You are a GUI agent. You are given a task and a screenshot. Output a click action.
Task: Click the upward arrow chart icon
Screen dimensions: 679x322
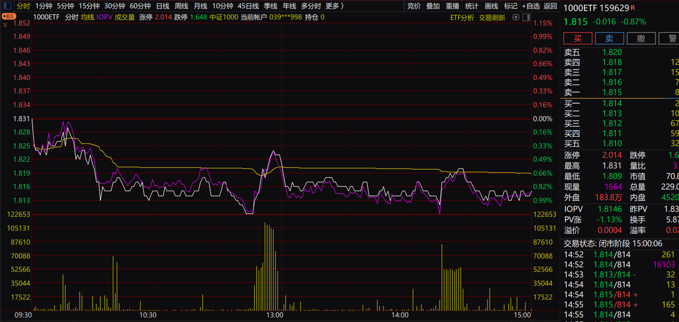point(516,17)
